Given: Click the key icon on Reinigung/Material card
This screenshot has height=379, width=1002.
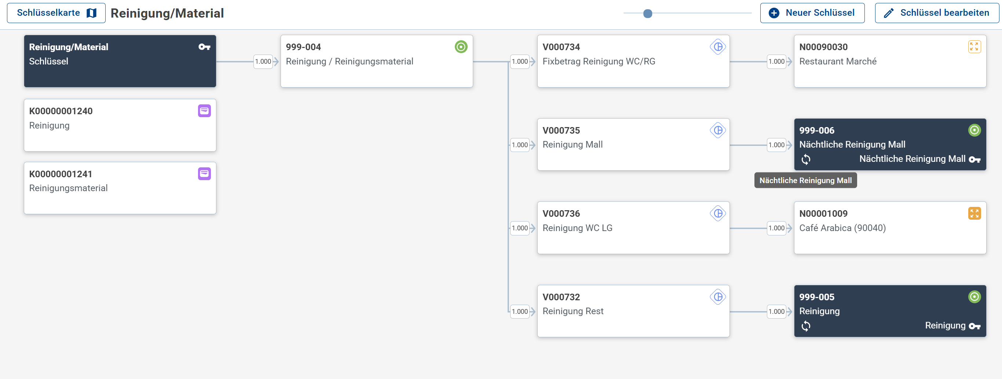Looking at the screenshot, I should [x=204, y=47].
